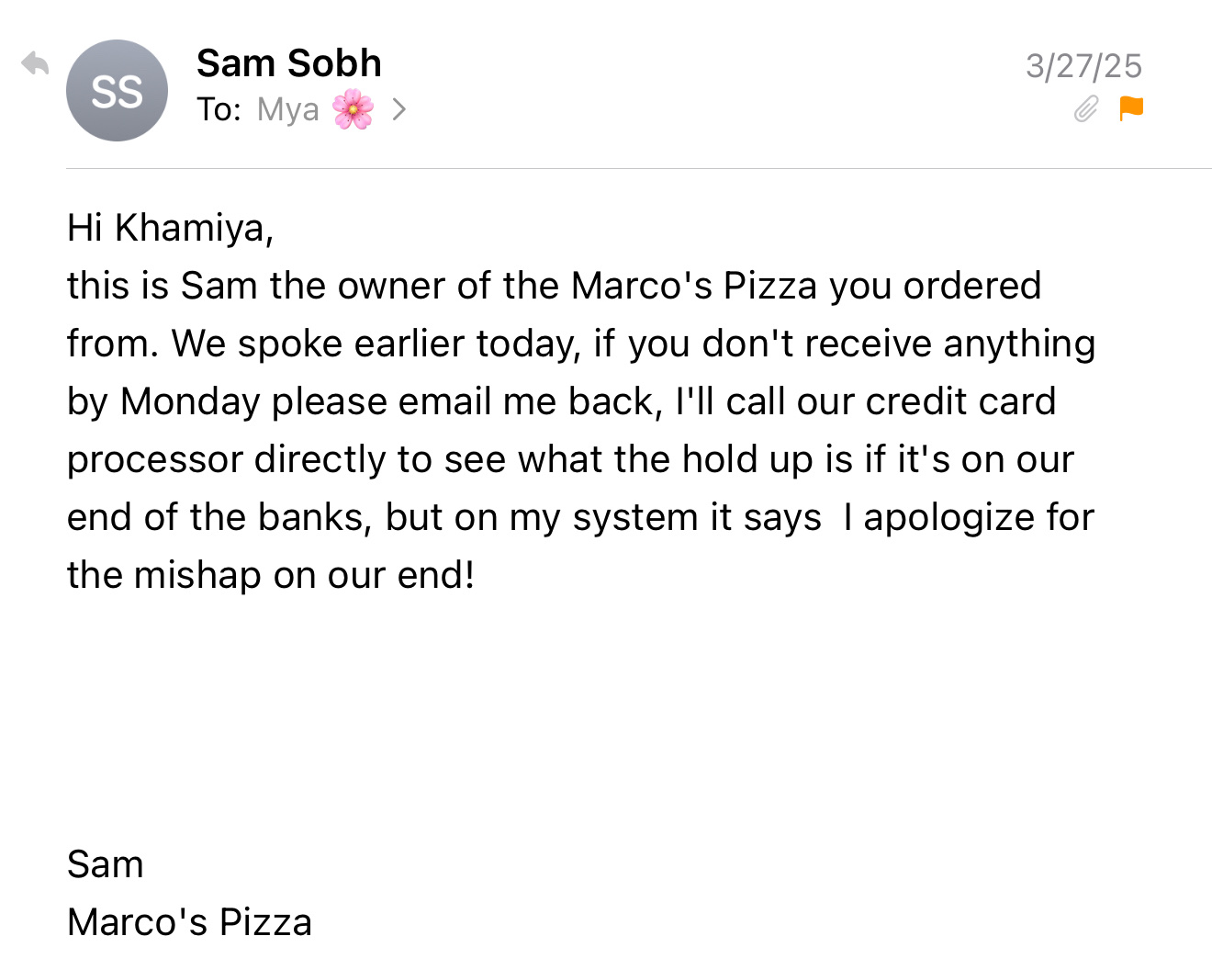Viewport: 1212px width, 970px height.
Task: Click the date 3/27/25
Action: pyautogui.click(x=1083, y=66)
